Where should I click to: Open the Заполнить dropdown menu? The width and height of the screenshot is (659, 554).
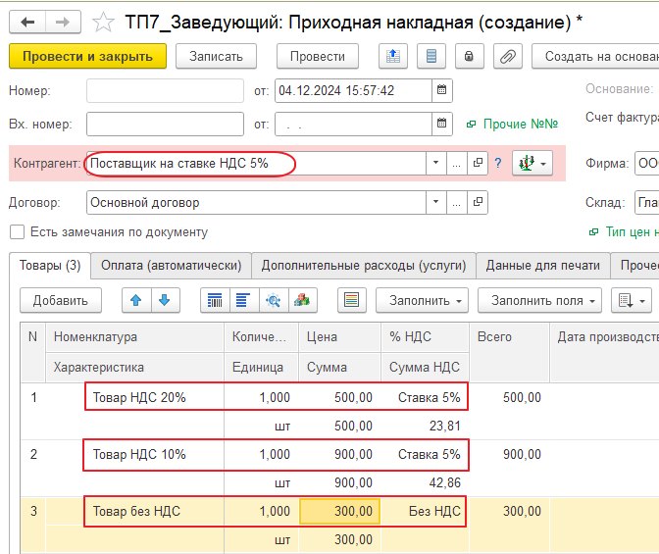(422, 300)
